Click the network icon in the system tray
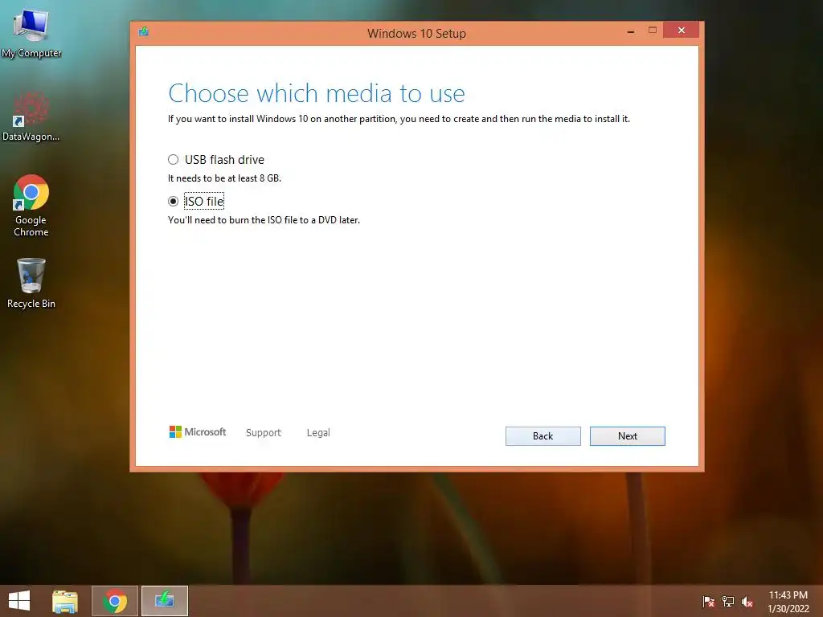This screenshot has height=617, width=823. pos(728,601)
